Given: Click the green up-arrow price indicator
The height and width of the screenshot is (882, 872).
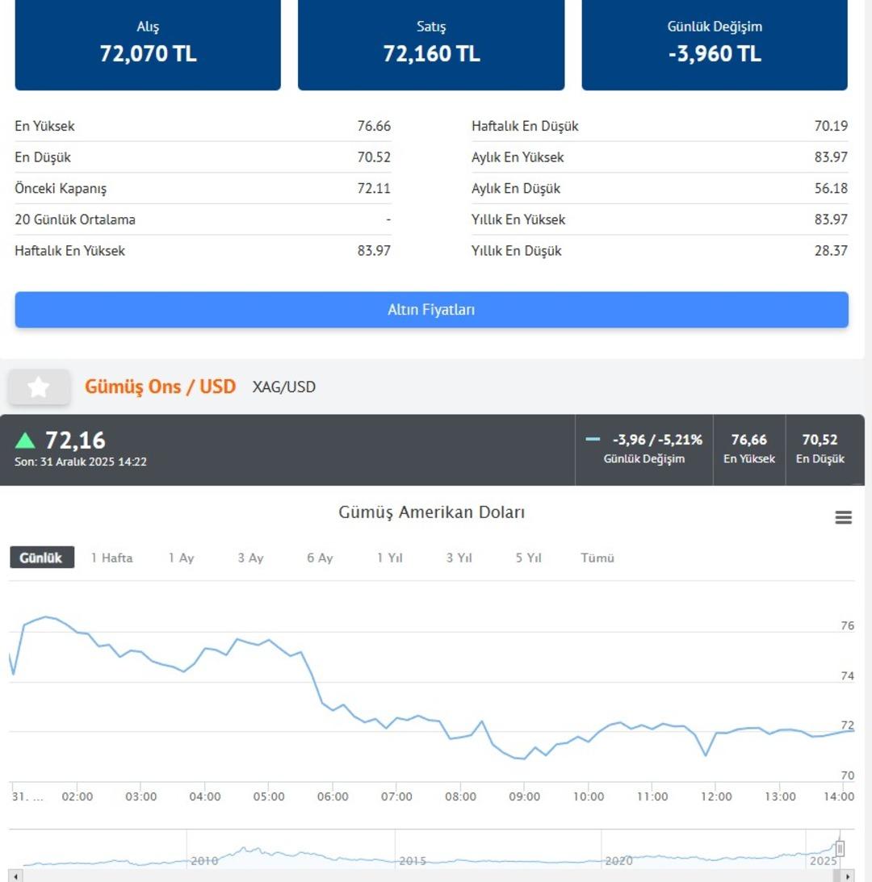Looking at the screenshot, I should tap(25, 441).
